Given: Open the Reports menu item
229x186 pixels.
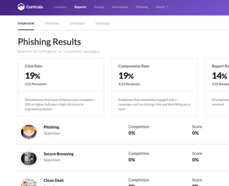Looking at the screenshot, I should (80, 7).
